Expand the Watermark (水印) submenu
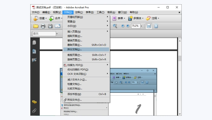The image size is (212, 120). click(x=107, y=26)
